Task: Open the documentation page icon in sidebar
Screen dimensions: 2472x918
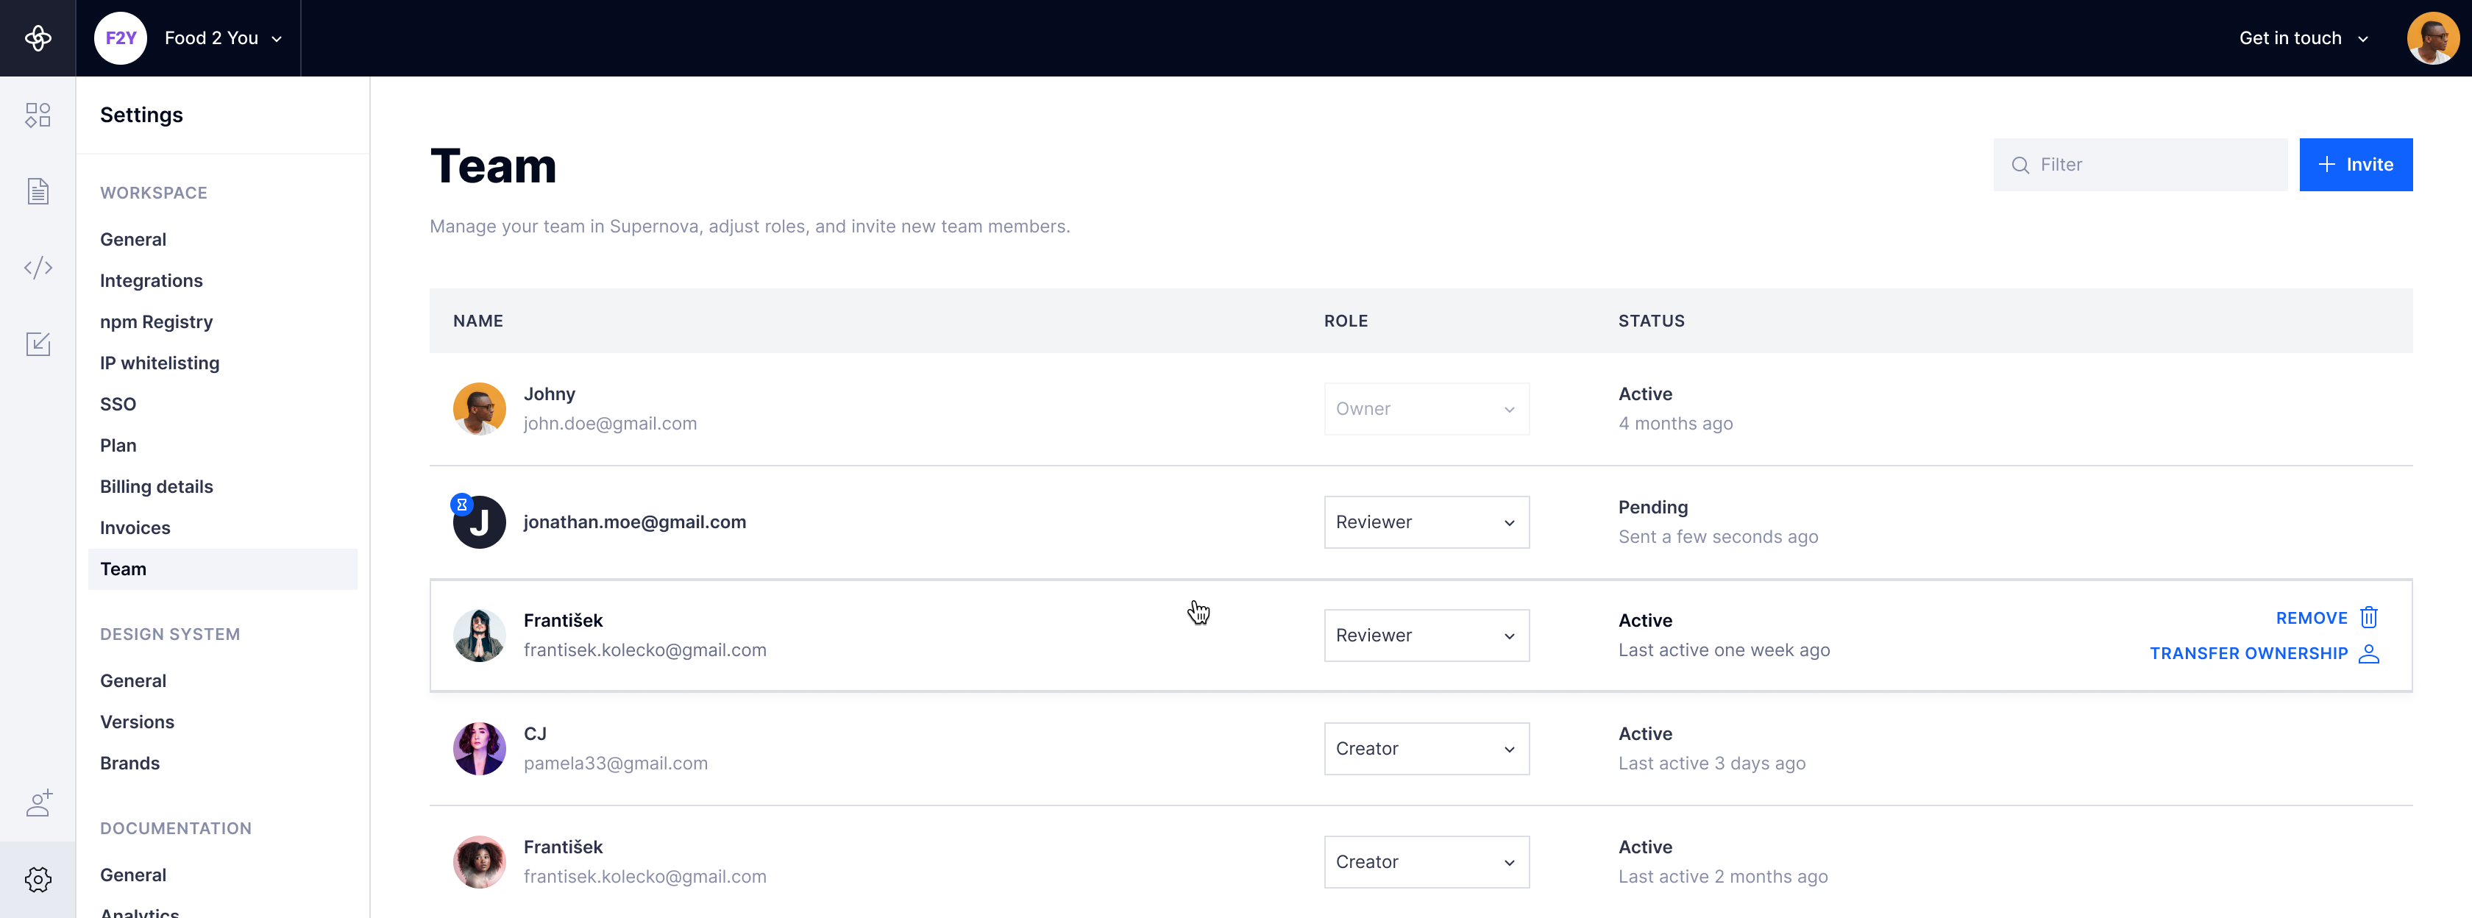Action: (x=38, y=191)
